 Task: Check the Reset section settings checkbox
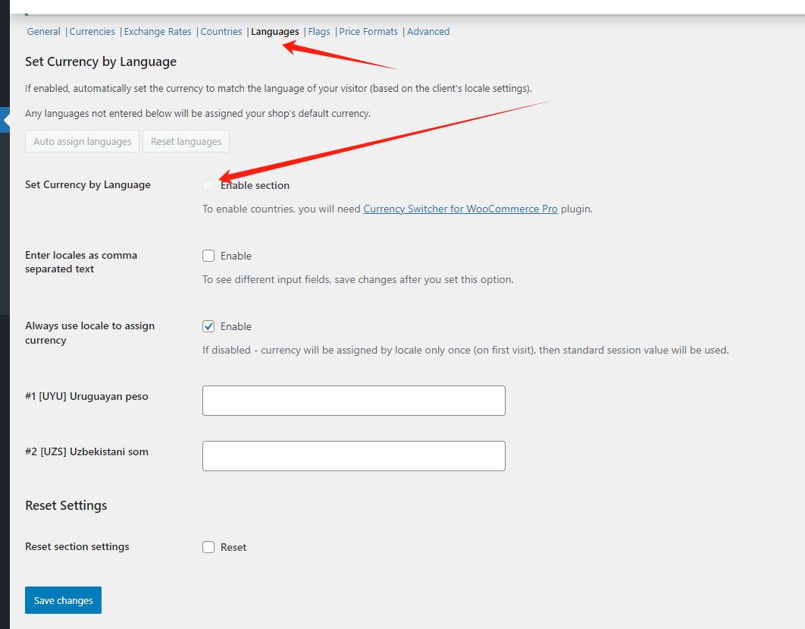[x=208, y=547]
